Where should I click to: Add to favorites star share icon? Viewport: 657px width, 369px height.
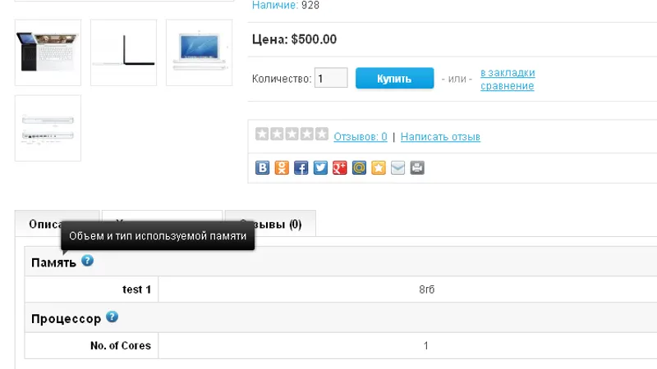click(x=379, y=168)
